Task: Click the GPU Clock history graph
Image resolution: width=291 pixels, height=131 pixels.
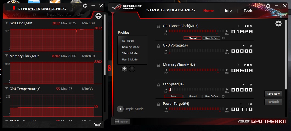Action: [x=52, y=40]
